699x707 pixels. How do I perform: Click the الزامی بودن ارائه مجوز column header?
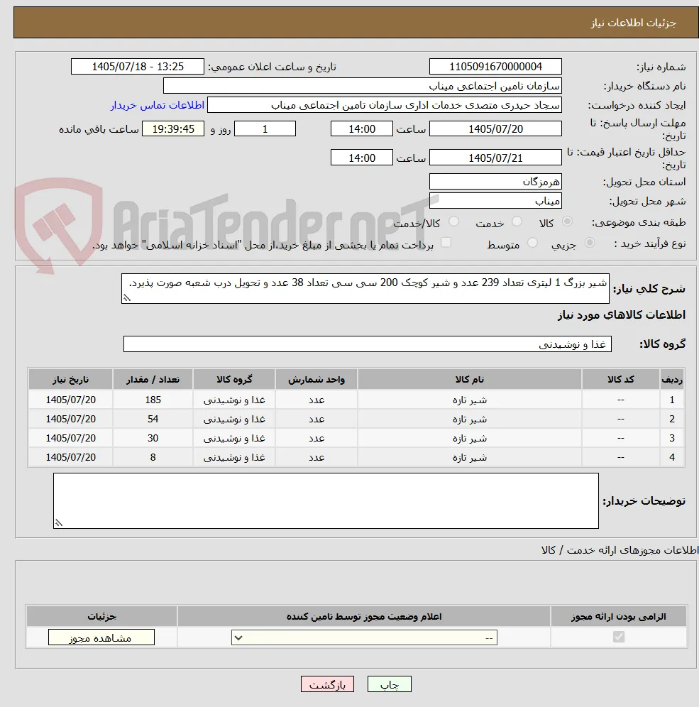618,616
